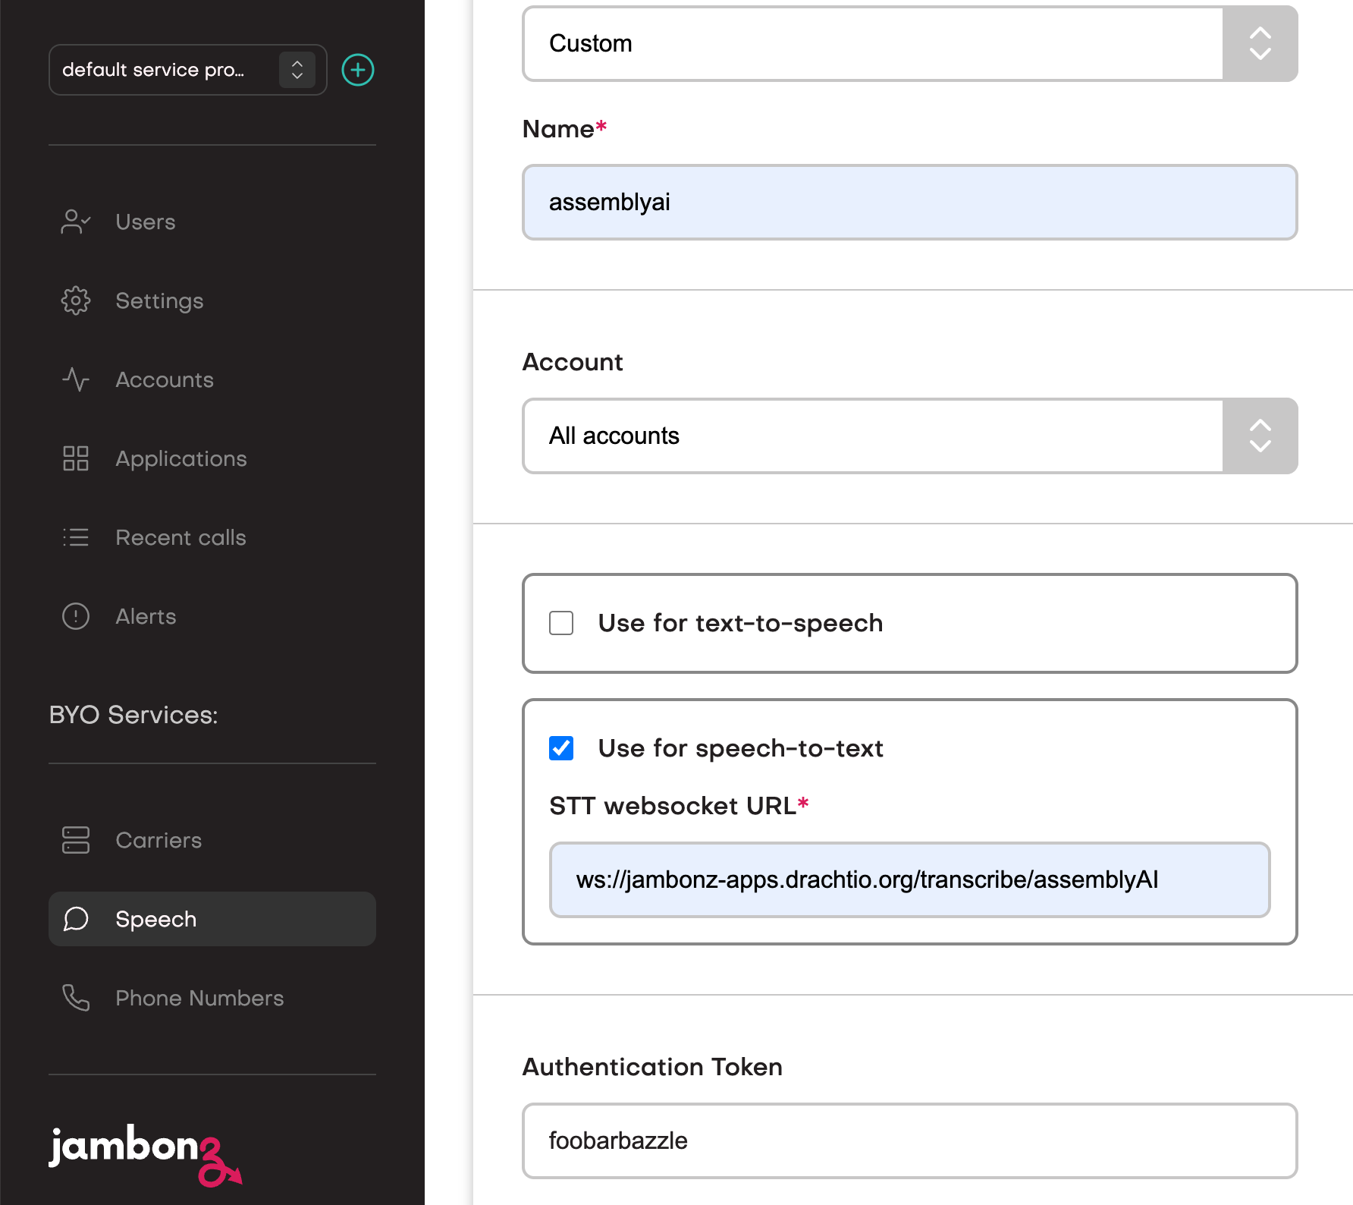Image resolution: width=1353 pixels, height=1205 pixels.
Task: Open the Custom vendor dropdown
Action: [x=1259, y=43]
